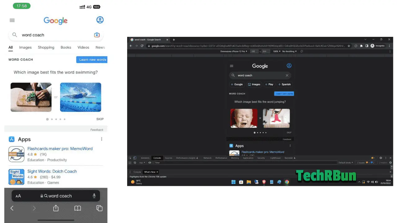Click the rotate device icon in the device toolbar
The image size is (397, 223).
click(301, 51)
